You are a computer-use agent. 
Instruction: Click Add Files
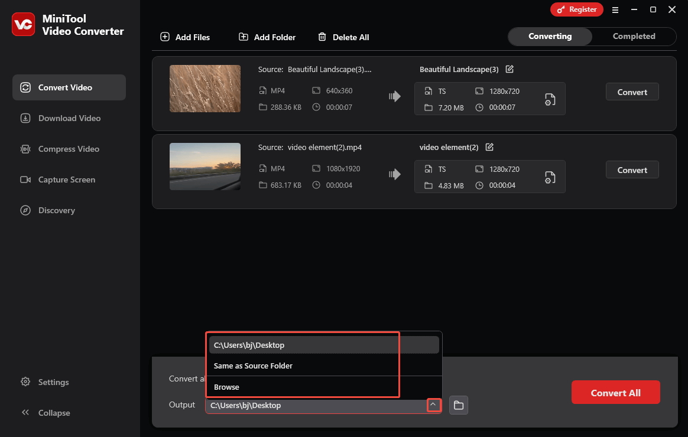point(185,37)
